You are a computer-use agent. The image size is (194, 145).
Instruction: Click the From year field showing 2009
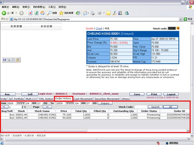[11, 103]
